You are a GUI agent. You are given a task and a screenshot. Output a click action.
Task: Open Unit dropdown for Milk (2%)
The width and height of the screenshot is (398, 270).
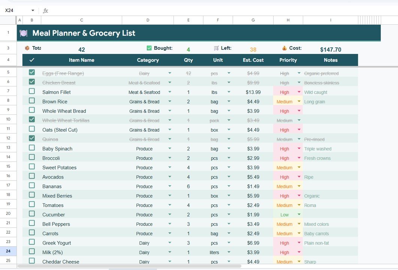(x=229, y=252)
